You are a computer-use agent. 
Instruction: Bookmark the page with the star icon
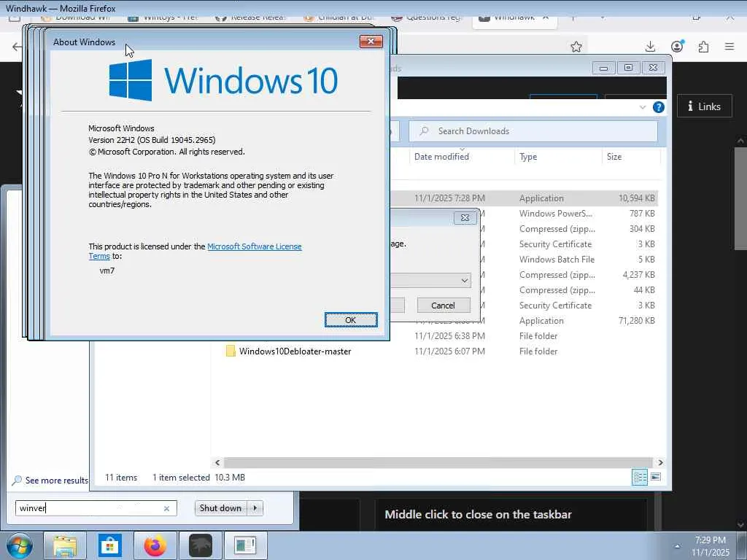click(x=576, y=47)
